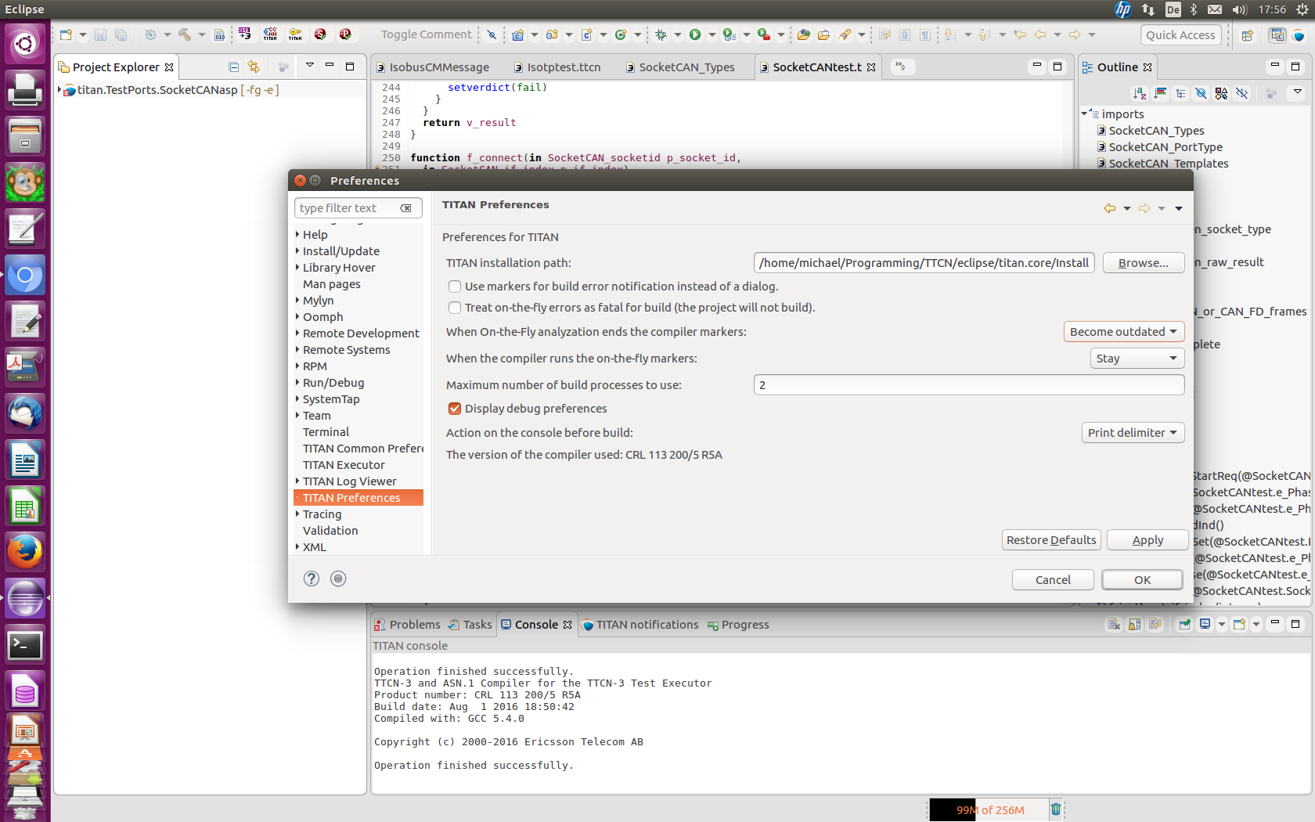The width and height of the screenshot is (1315, 822).
Task: Click the Clear Console icon
Action: (1114, 624)
